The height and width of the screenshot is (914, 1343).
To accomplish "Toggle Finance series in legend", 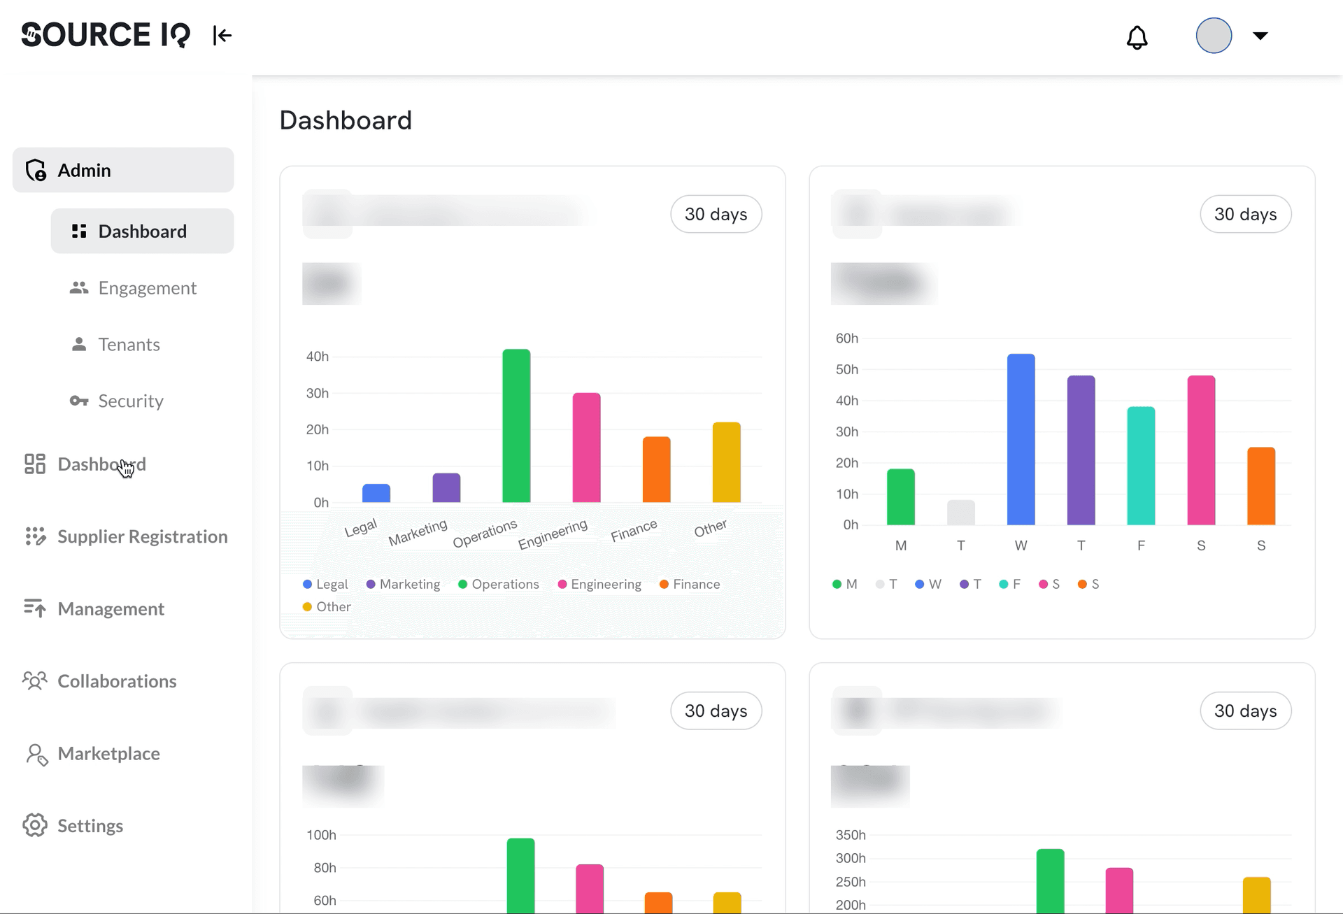I will coord(690,585).
